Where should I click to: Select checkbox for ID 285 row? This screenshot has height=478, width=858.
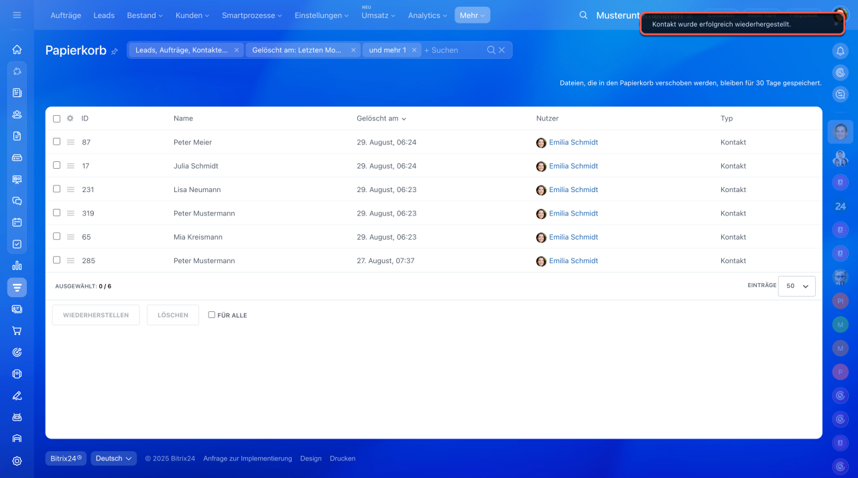tap(56, 260)
